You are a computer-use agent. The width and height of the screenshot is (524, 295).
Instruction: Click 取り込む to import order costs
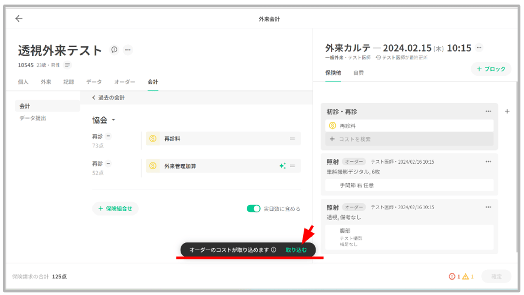[296, 250]
